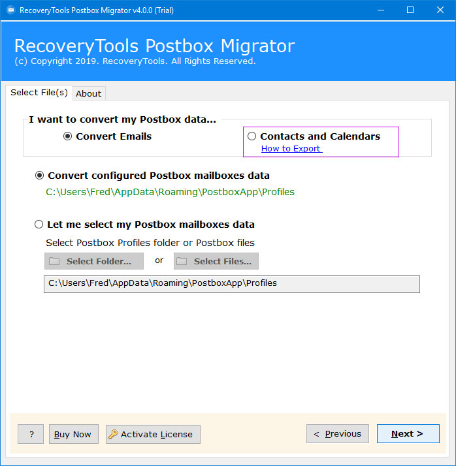Viewport: 456px width, 466px height.
Task: Switch to the About tab
Action: click(x=89, y=93)
